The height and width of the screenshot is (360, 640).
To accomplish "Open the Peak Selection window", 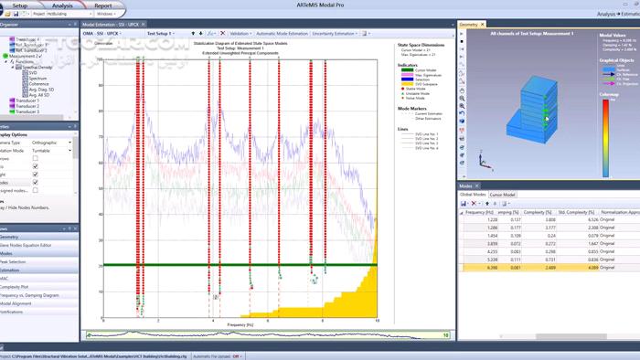I will (x=13, y=261).
